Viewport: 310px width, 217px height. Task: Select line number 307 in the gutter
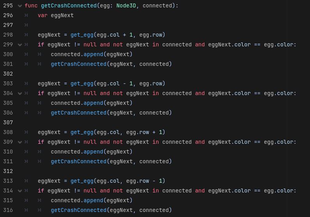click(x=8, y=122)
